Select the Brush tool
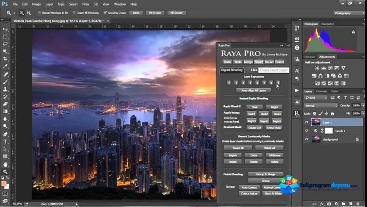 (x=5, y=82)
